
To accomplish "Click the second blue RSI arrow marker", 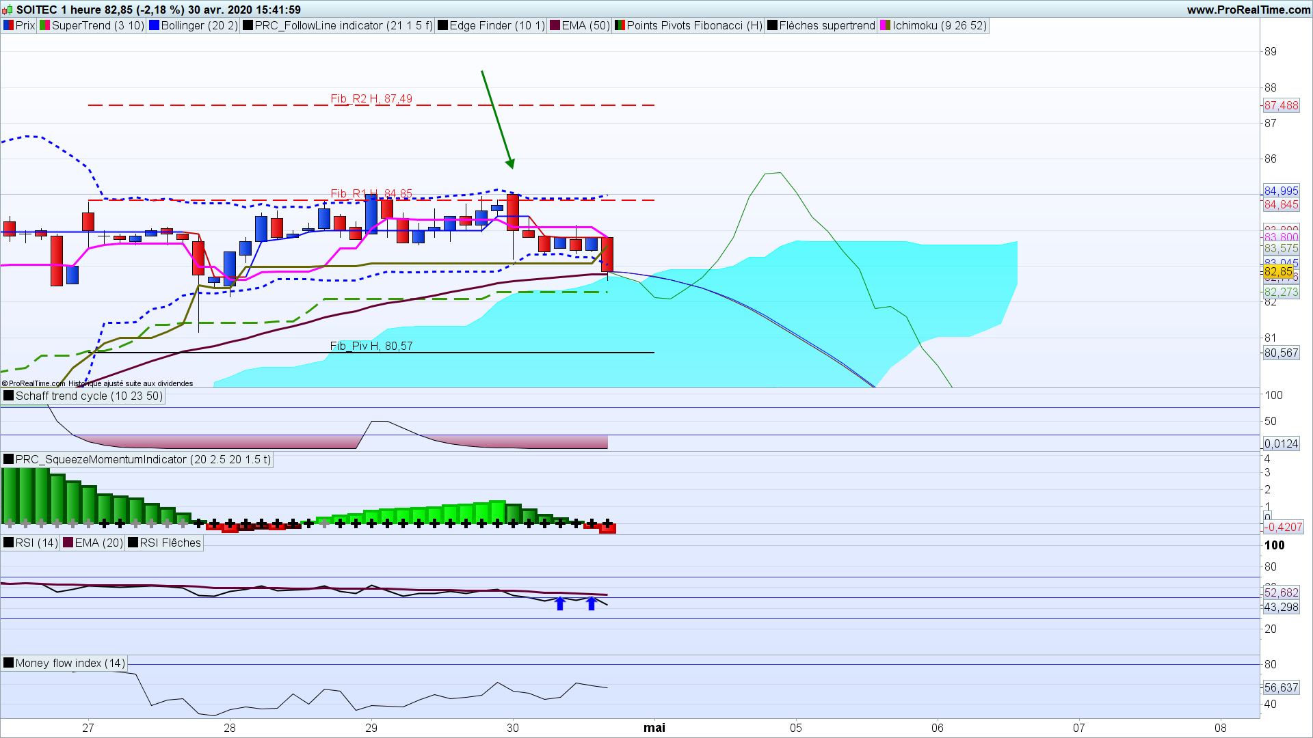I will 592,603.
